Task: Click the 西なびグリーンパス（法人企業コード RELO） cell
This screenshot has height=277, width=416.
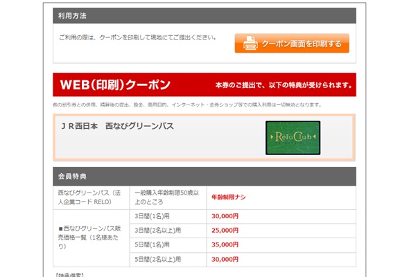Action: click(92, 197)
